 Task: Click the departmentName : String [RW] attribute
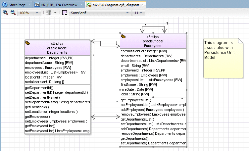point(49,63)
